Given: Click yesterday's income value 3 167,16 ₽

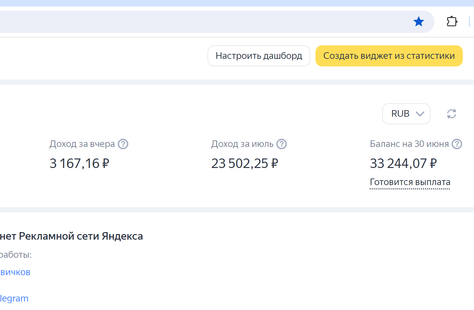Looking at the screenshot, I should [79, 163].
